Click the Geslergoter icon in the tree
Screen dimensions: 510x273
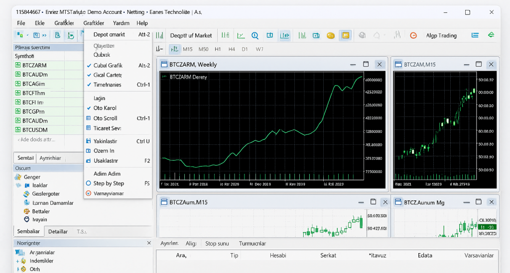click(x=26, y=194)
